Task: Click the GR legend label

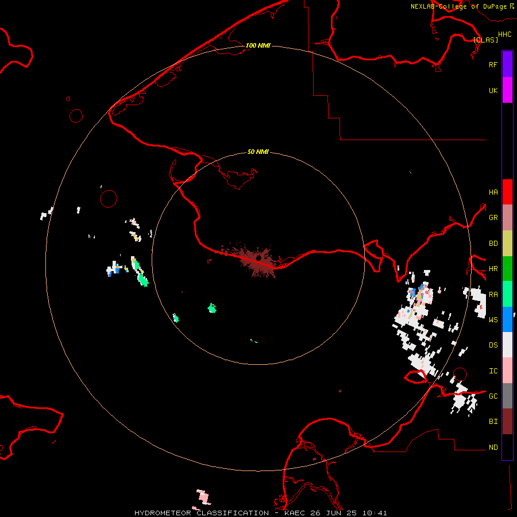Action: 493,218
